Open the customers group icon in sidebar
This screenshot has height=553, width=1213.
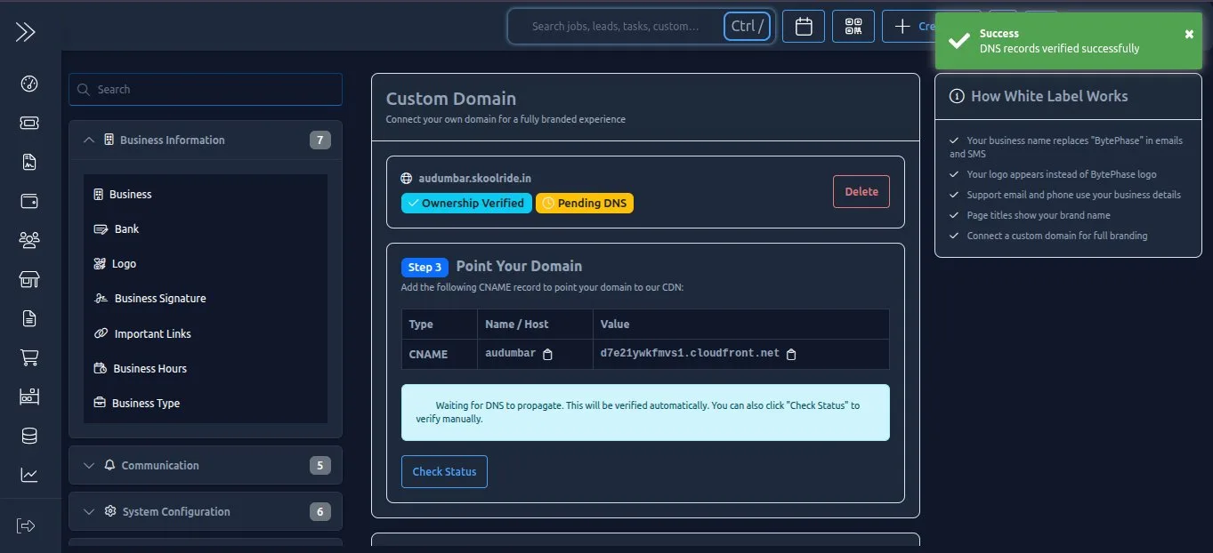click(29, 240)
